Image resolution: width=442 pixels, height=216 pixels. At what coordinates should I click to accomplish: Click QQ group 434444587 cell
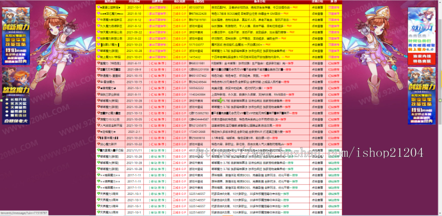pos(199,119)
